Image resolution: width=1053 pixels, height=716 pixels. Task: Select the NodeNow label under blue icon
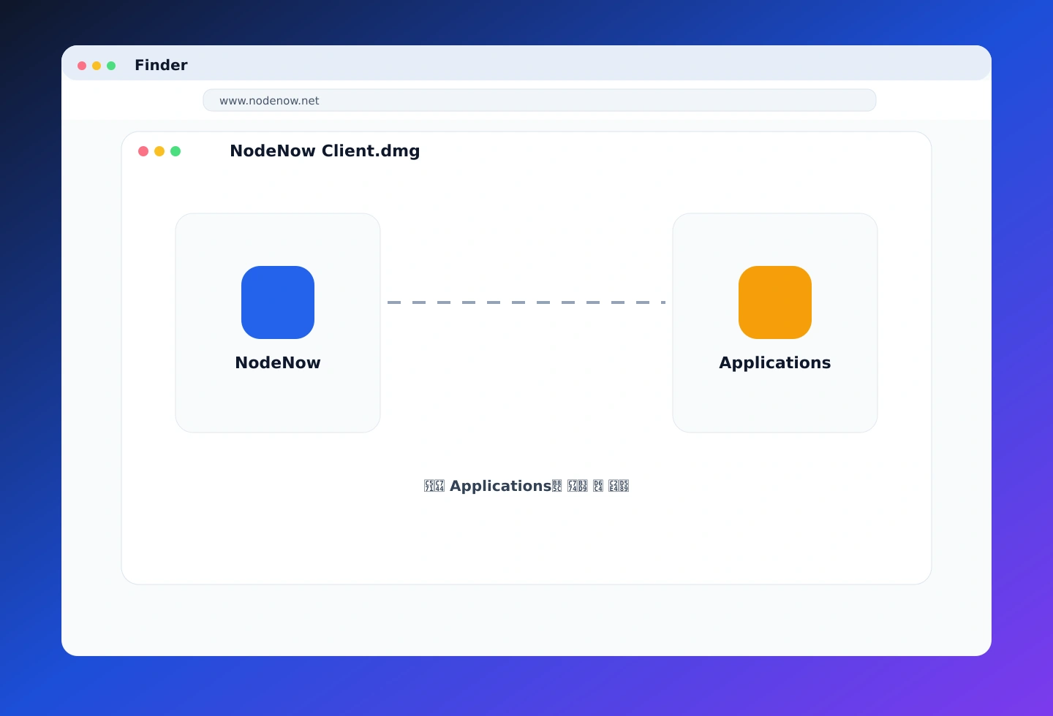click(278, 363)
